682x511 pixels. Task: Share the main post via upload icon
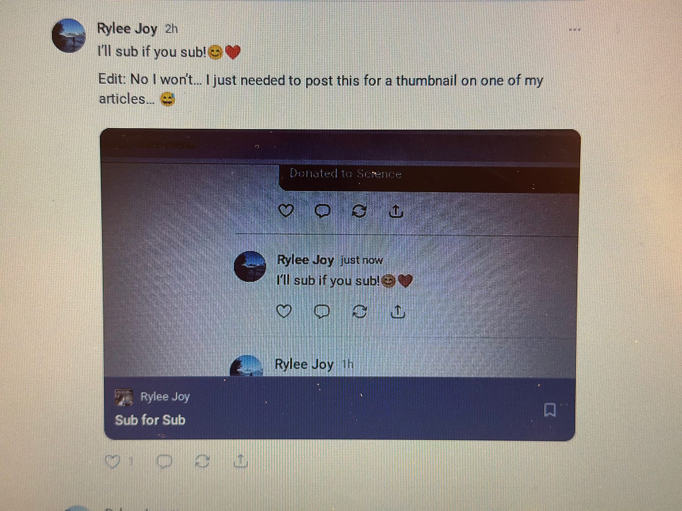[240, 461]
